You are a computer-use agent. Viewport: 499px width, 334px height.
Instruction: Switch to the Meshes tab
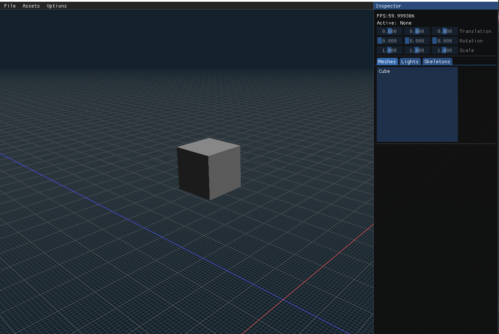(x=387, y=61)
